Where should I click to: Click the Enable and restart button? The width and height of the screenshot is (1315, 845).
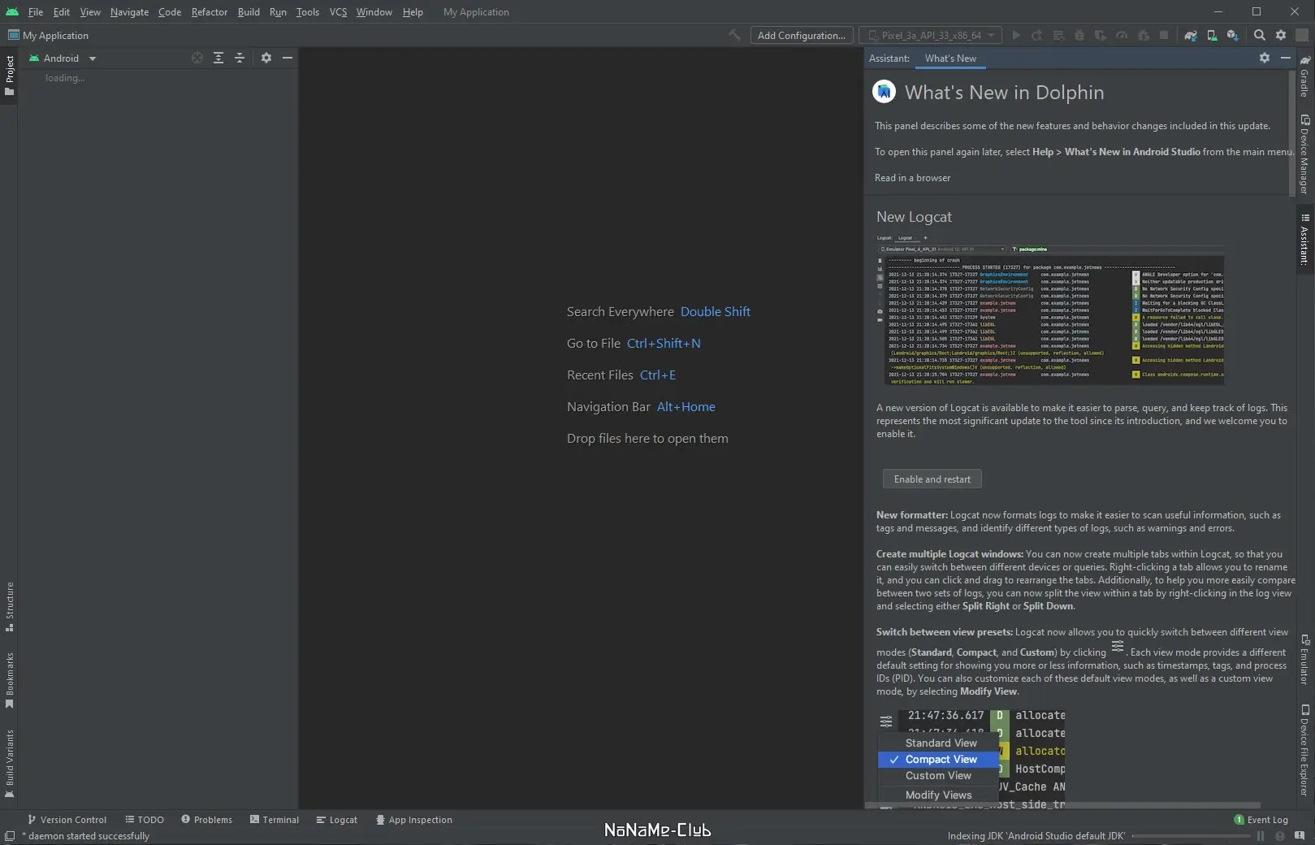[x=932, y=479]
